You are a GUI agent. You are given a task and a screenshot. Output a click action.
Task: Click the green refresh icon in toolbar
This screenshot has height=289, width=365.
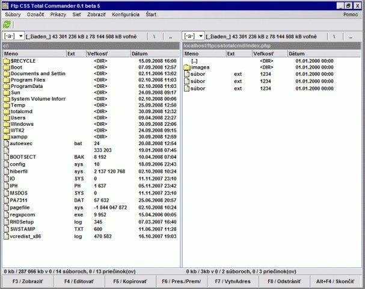coord(7,24)
